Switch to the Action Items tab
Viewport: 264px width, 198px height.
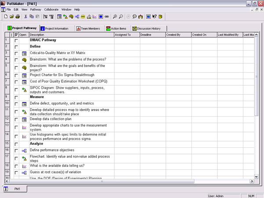tap(118, 29)
